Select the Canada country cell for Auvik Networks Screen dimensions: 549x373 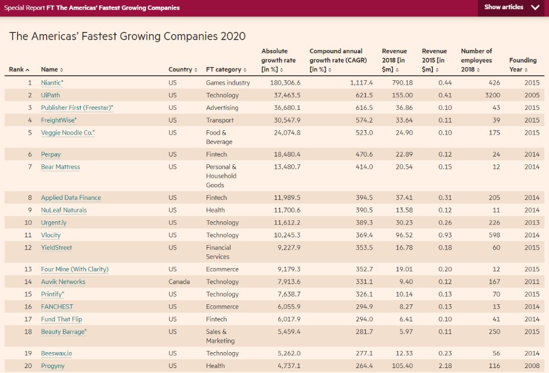click(x=179, y=282)
